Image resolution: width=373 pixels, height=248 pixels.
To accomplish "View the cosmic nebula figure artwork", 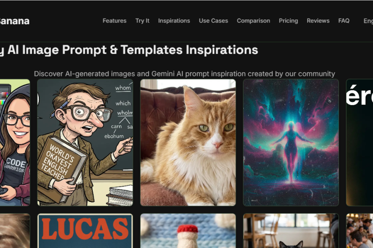I will [x=290, y=142].
